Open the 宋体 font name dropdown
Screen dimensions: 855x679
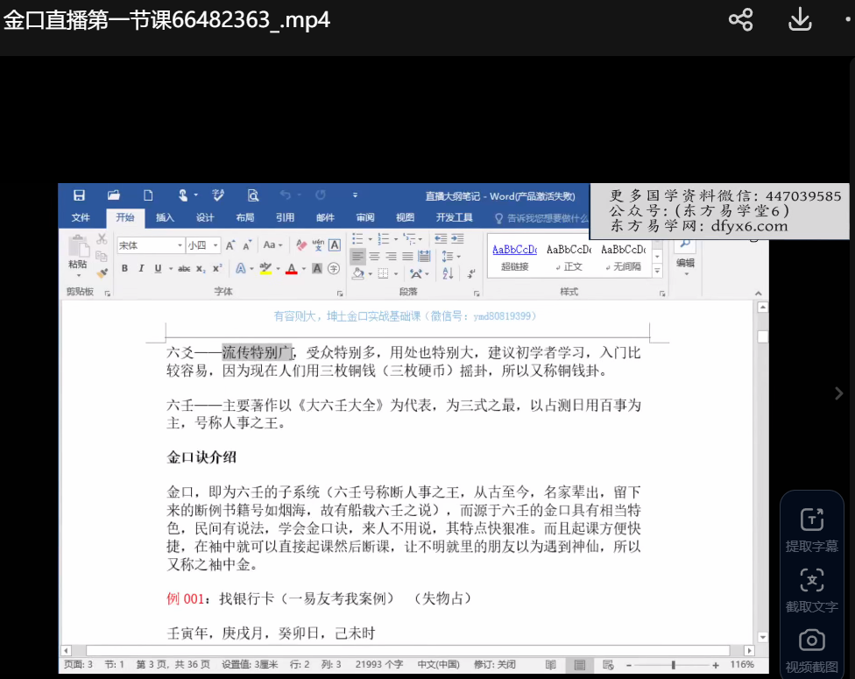point(180,246)
